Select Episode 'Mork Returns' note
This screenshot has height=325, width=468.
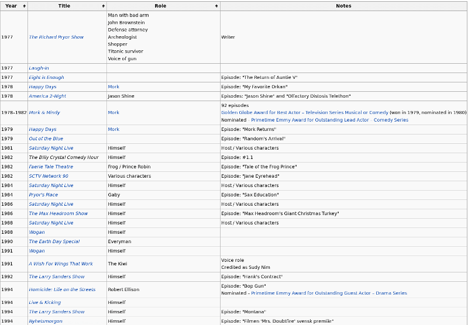click(x=249, y=129)
